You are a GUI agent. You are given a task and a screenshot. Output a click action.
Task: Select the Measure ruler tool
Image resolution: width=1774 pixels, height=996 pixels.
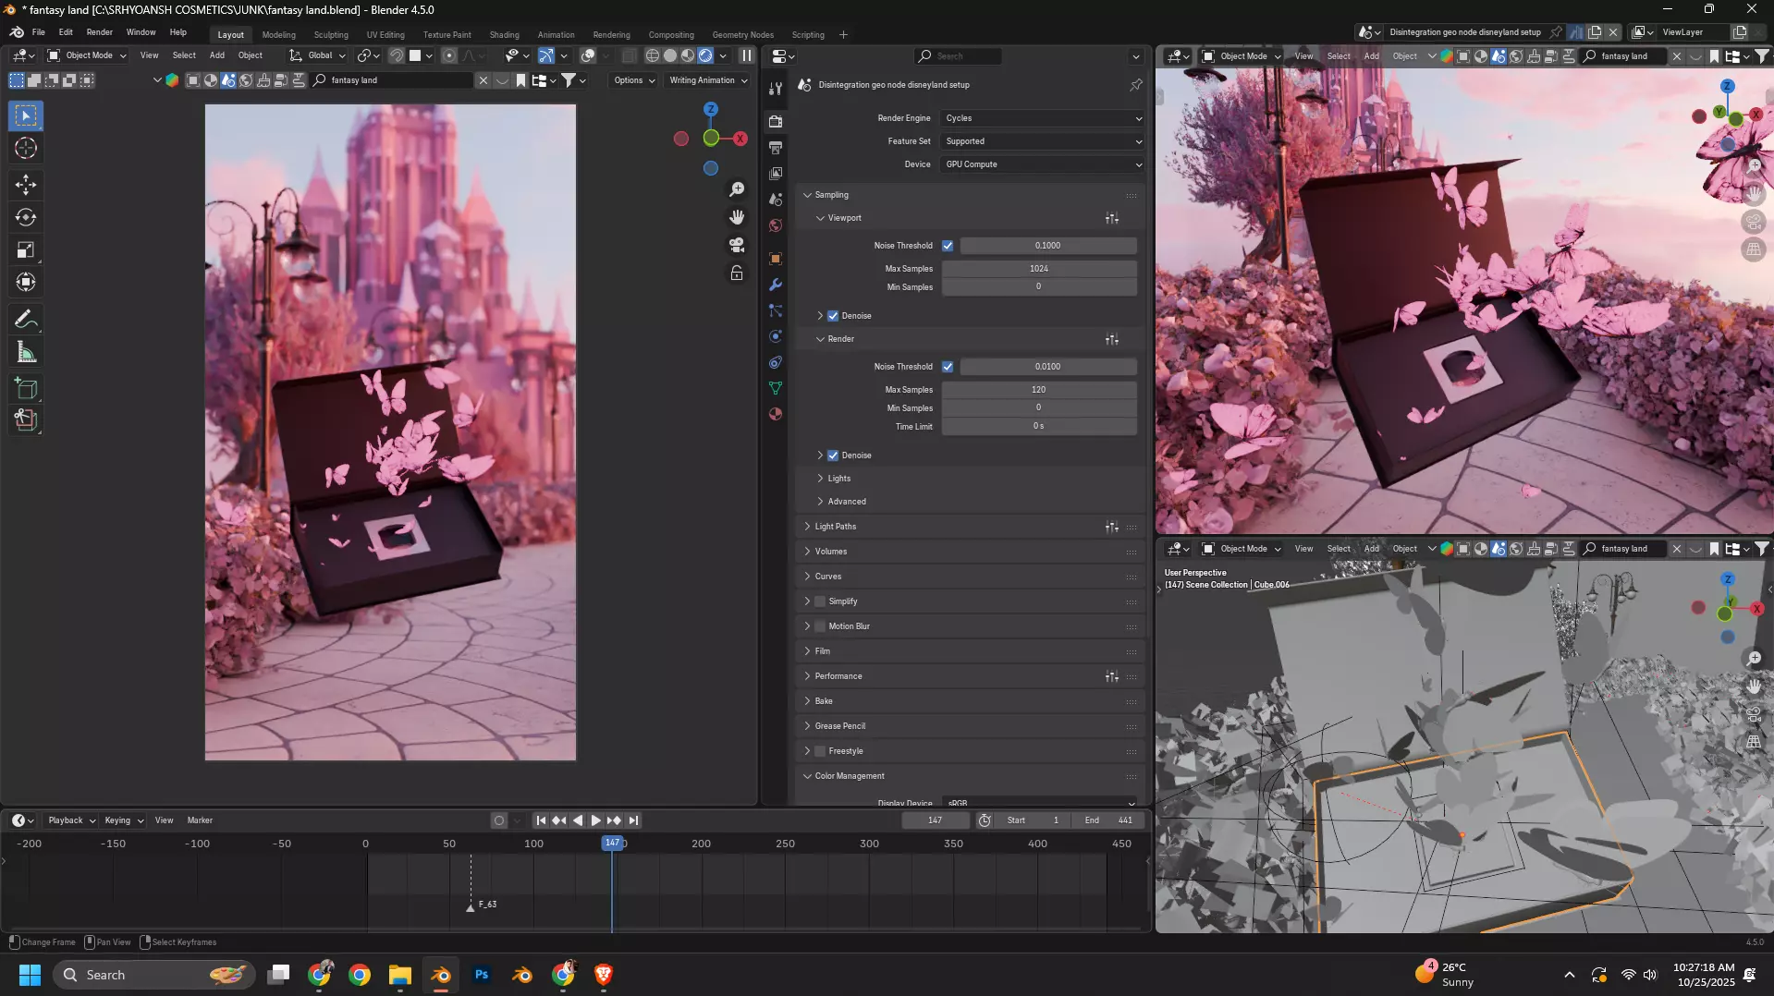pos(26,352)
